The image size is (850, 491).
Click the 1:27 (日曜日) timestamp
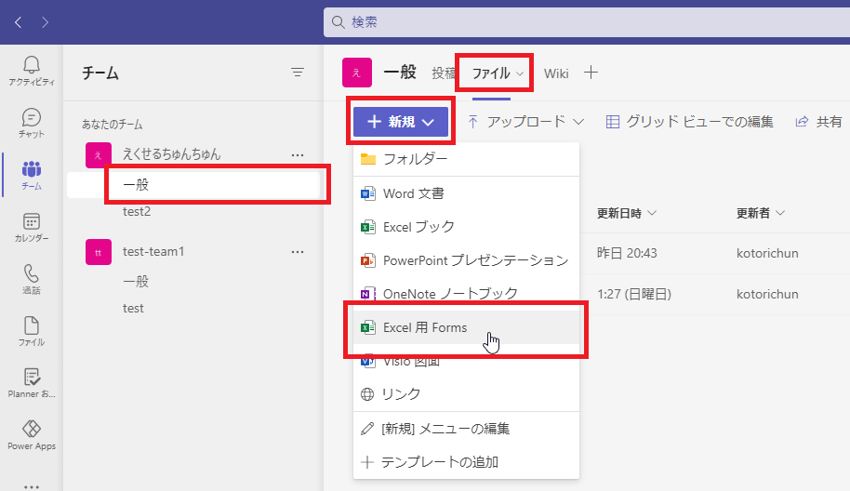[x=633, y=294]
